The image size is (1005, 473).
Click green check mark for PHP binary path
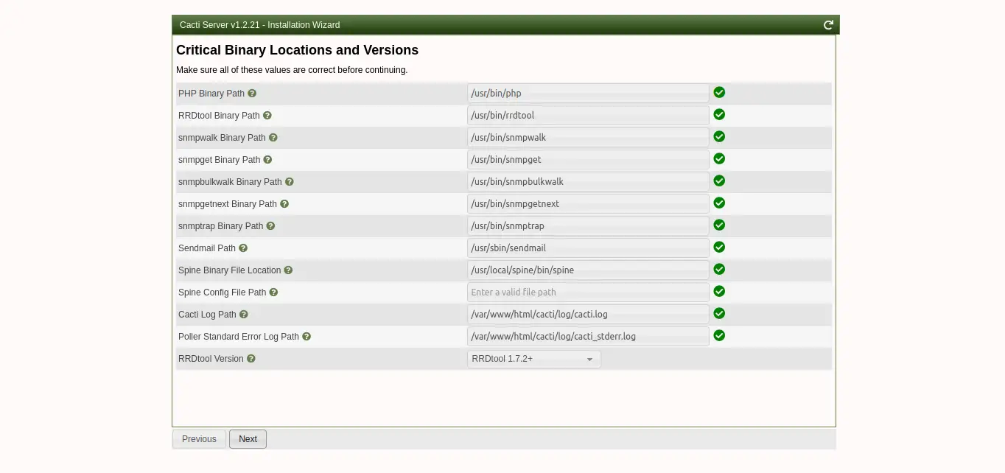[719, 93]
